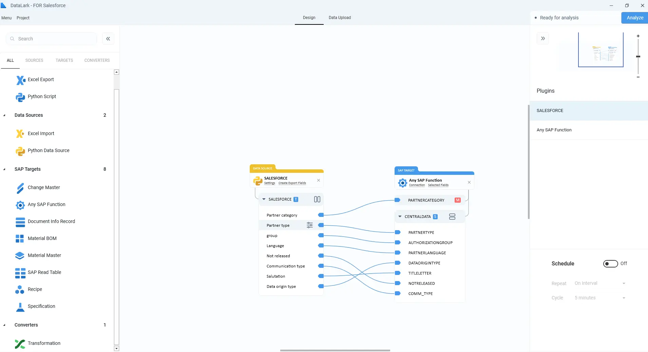Image resolution: width=648 pixels, height=352 pixels.
Task: Click the plugin Search field
Action: [52, 39]
